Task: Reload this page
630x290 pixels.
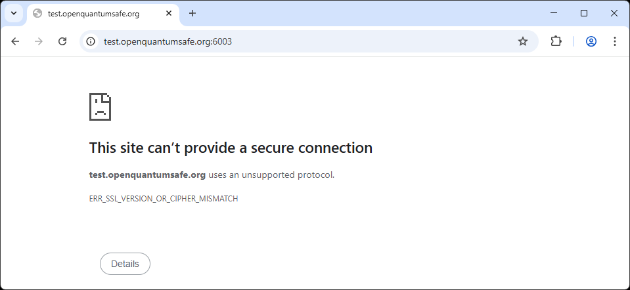Action: [x=62, y=41]
